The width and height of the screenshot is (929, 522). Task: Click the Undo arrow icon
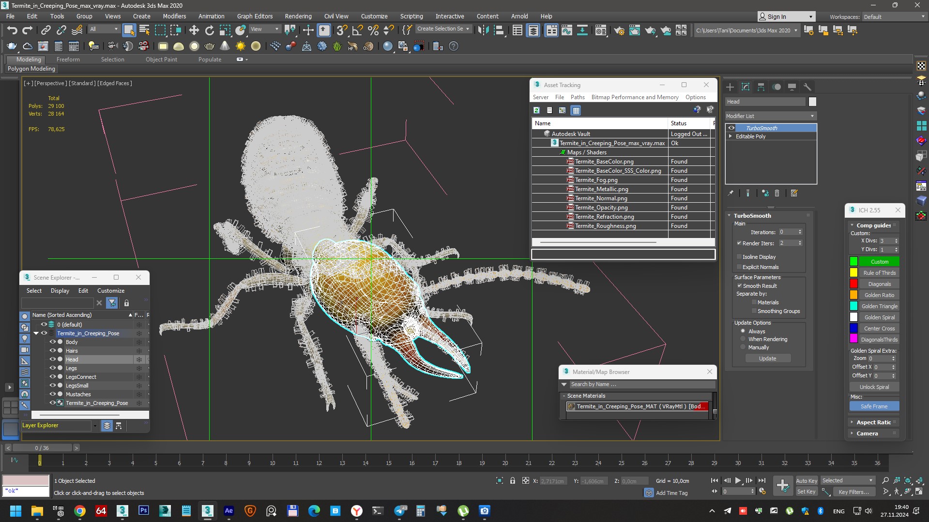[12, 30]
